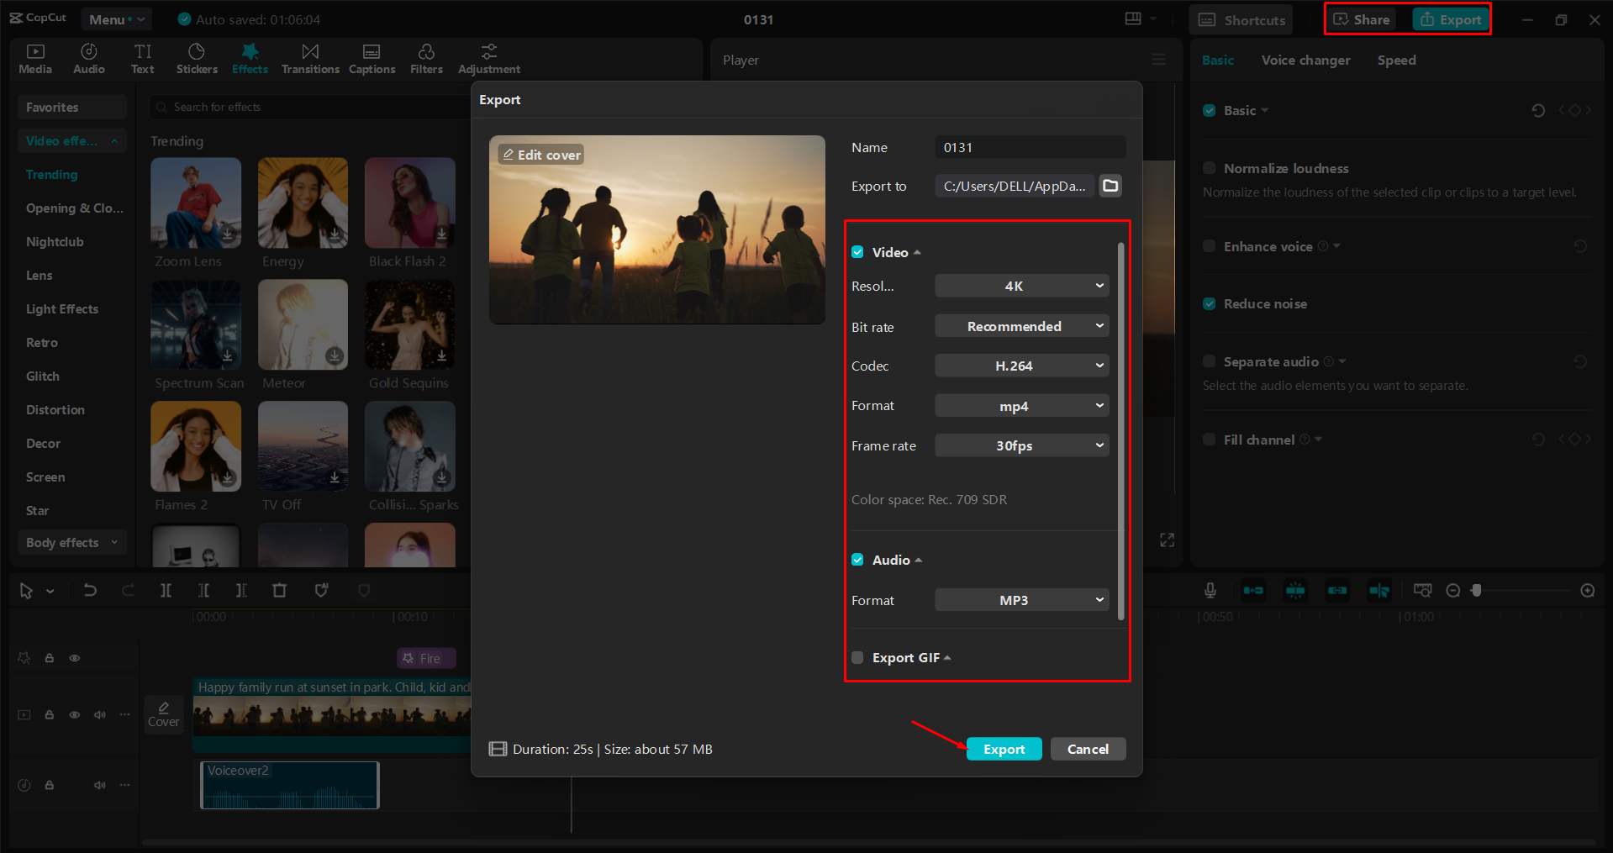Open the Resolution dropdown set to 4K

[1021, 286]
